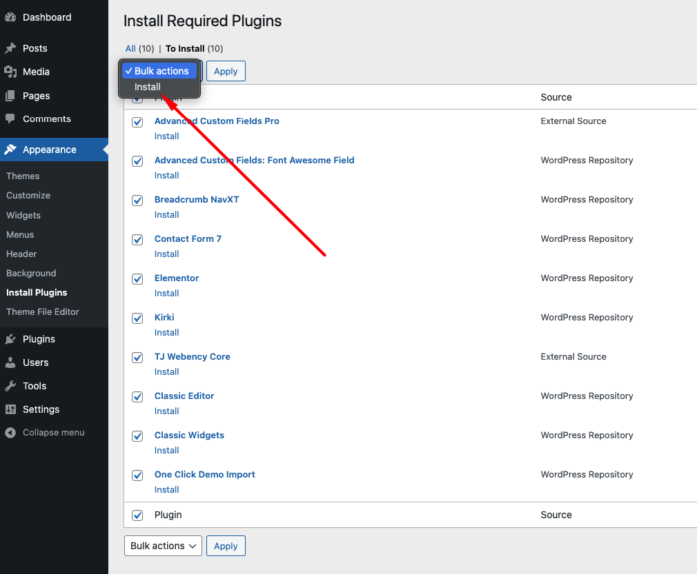This screenshot has width=697, height=574.
Task: Toggle the Contact Form 7 checkbox
Action: [137, 240]
